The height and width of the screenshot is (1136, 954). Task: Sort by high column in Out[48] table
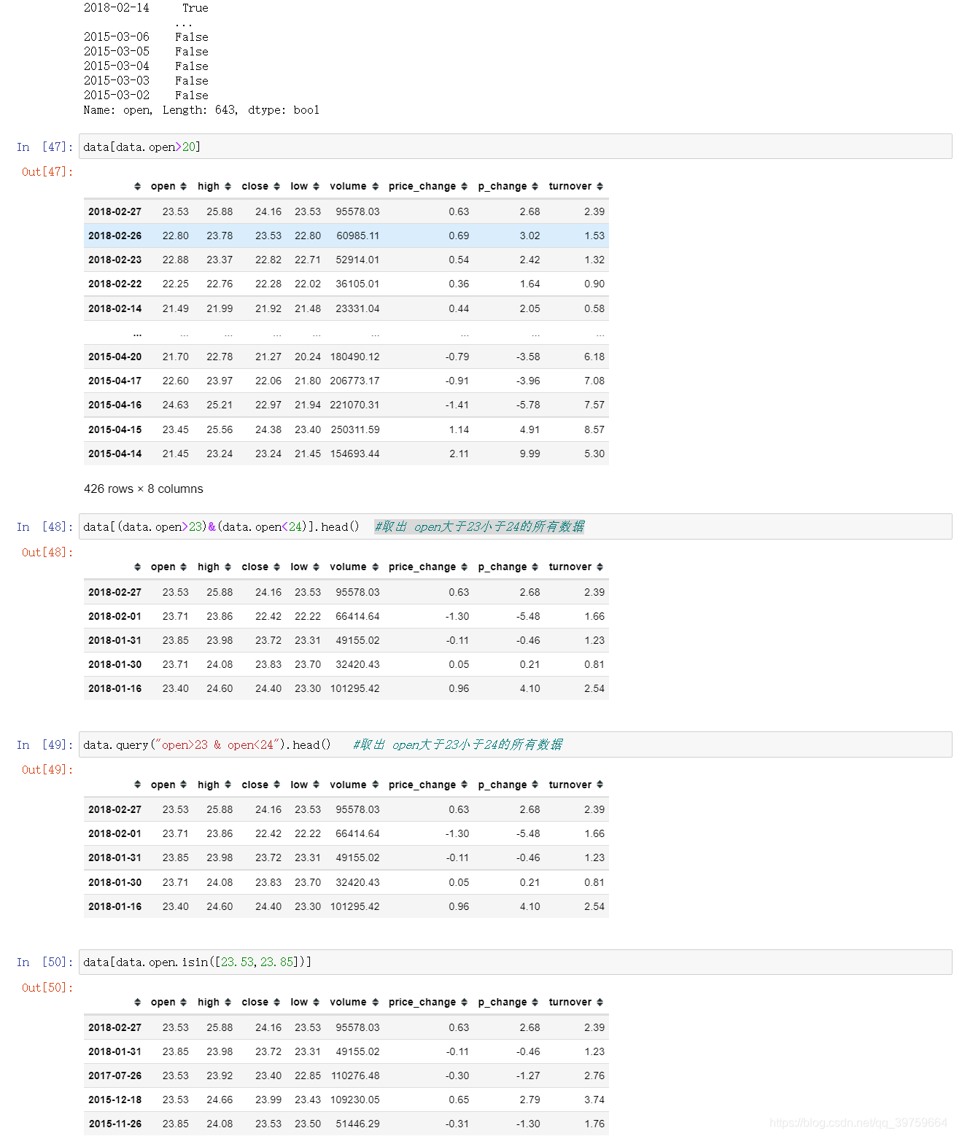(x=228, y=567)
